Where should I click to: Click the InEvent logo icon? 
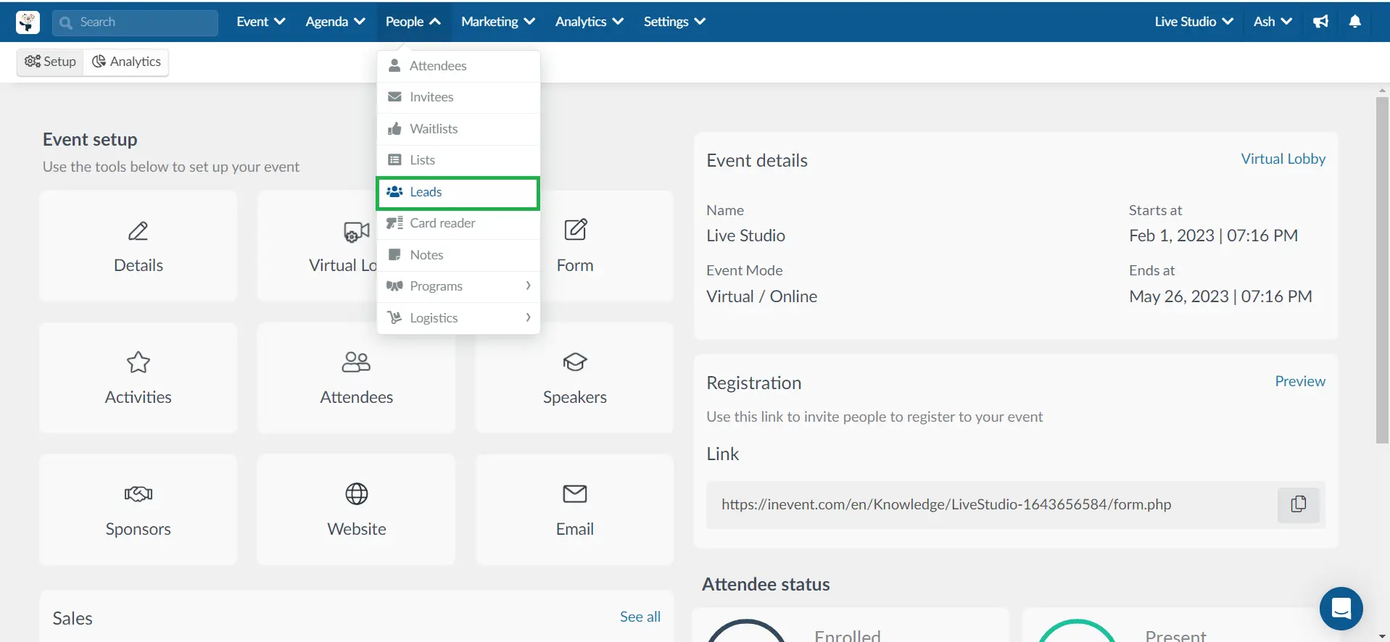(x=28, y=22)
